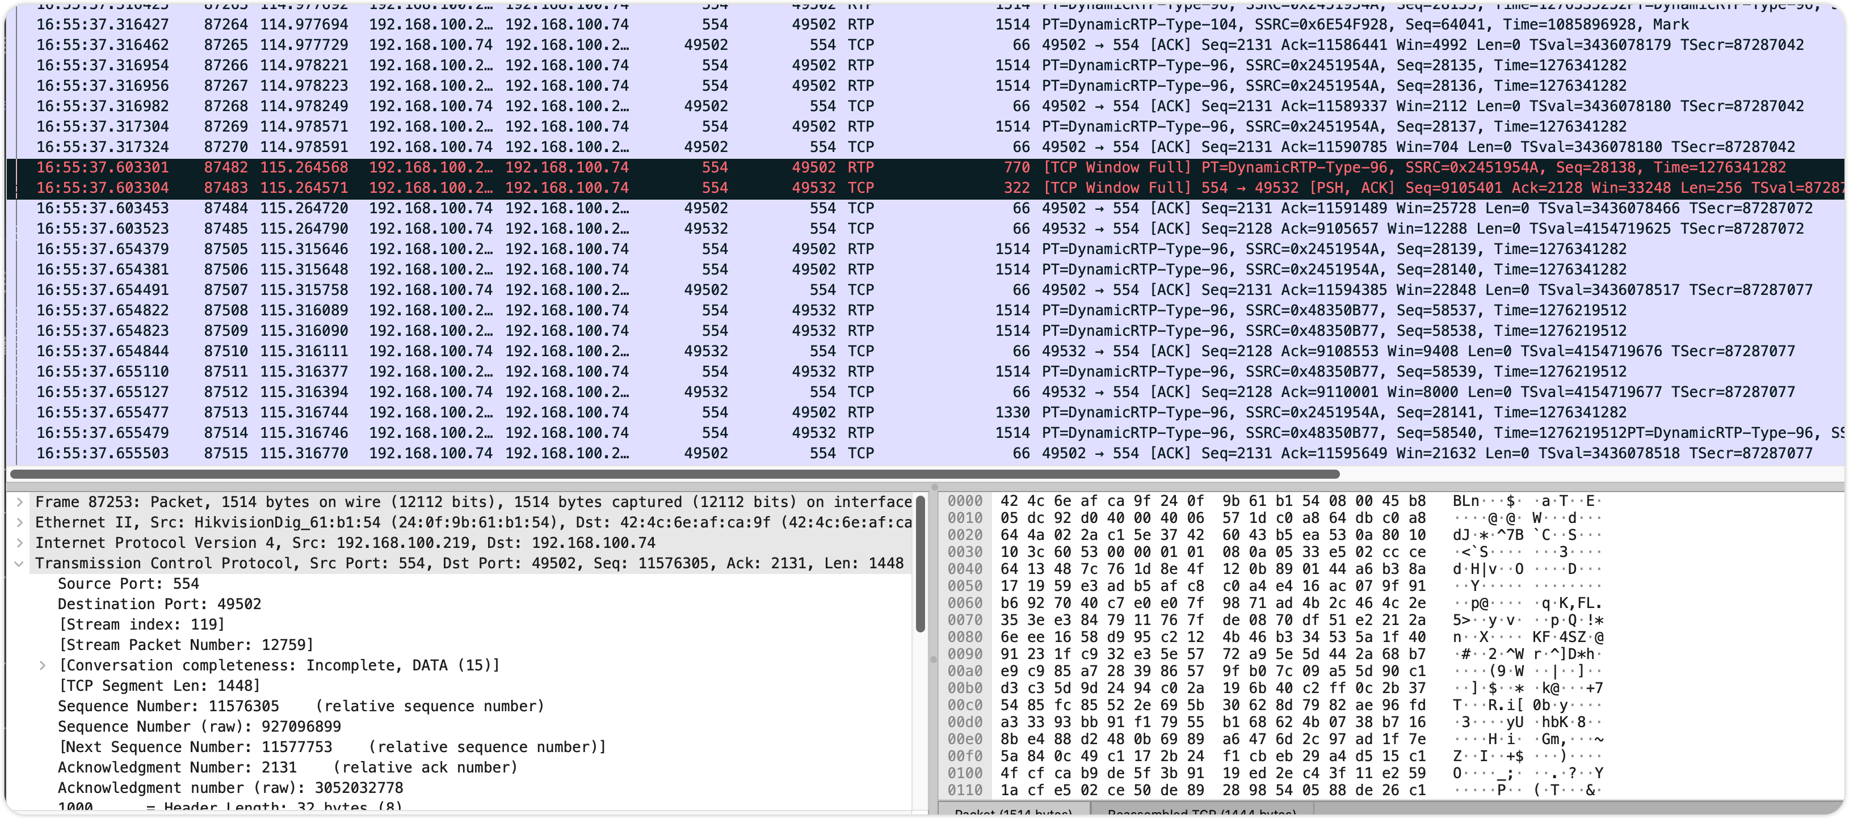Click the Stream index: 119 field

tap(141, 624)
